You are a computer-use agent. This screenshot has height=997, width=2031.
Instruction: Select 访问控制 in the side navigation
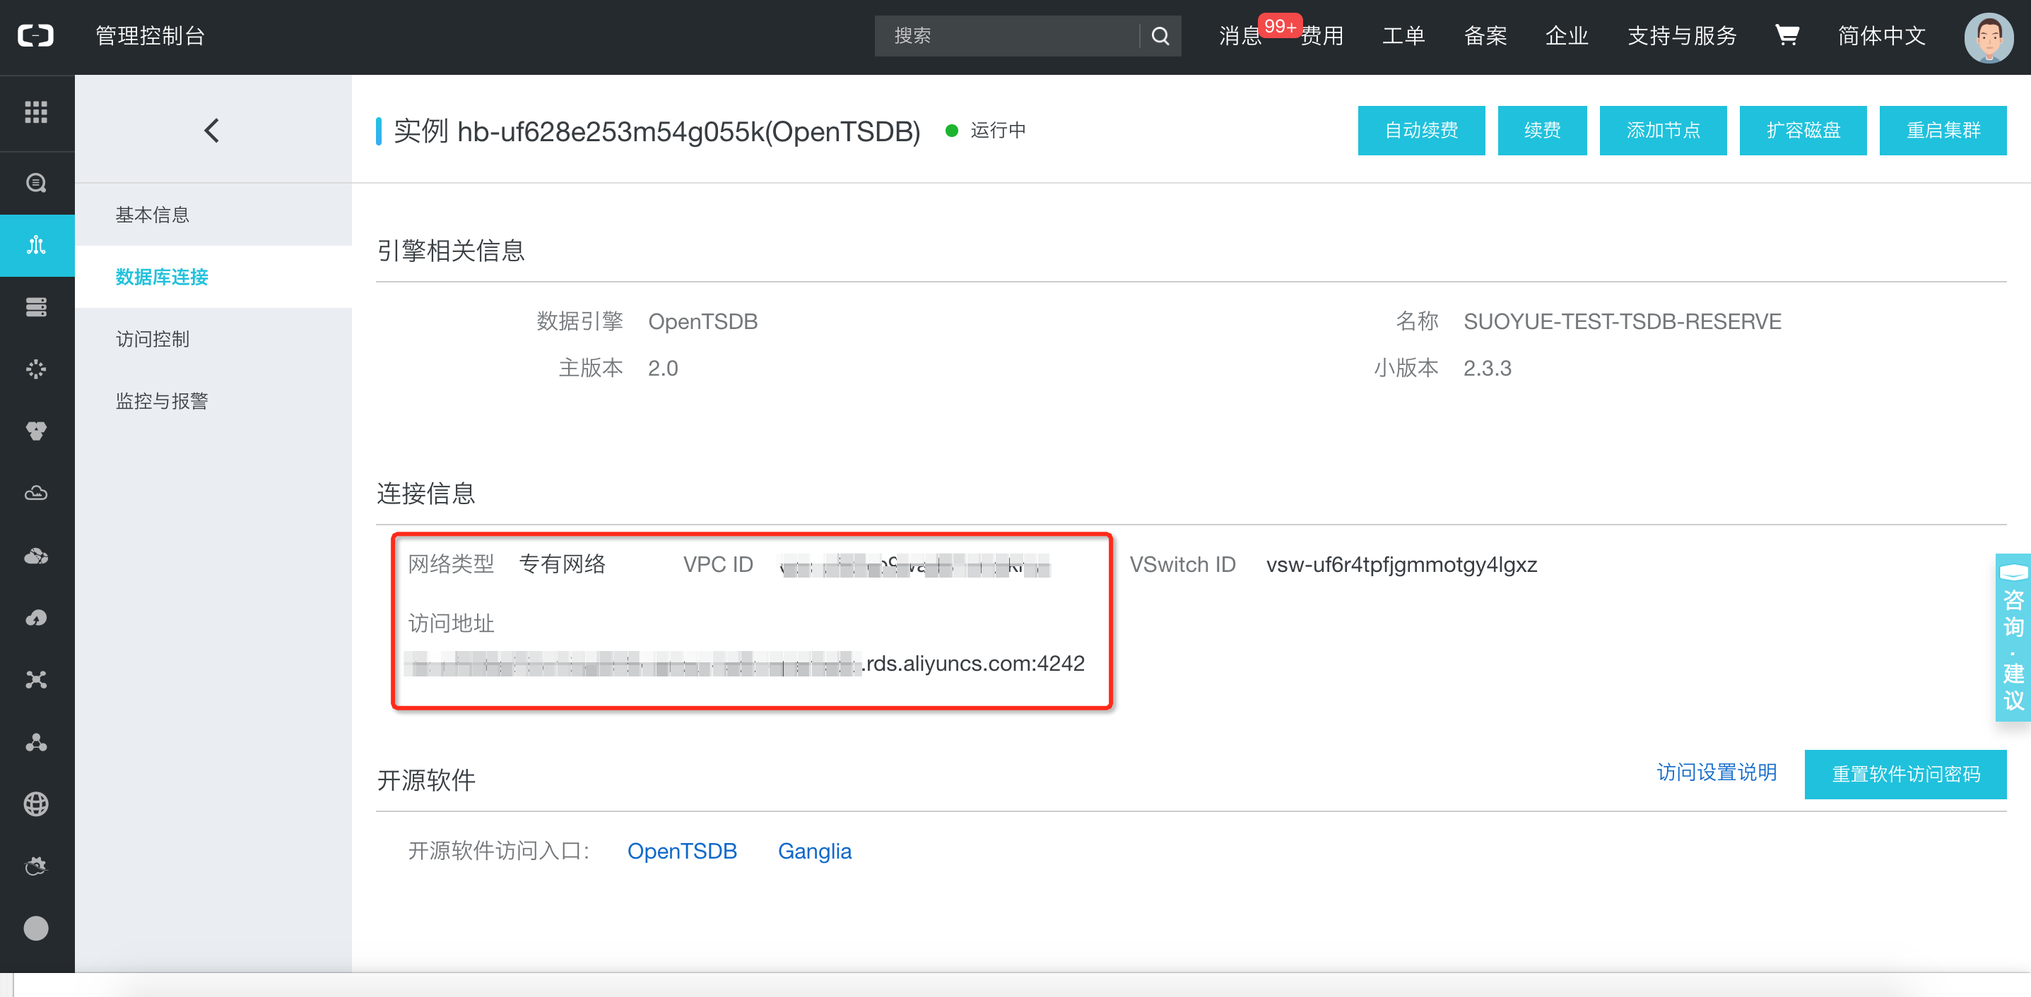213,339
